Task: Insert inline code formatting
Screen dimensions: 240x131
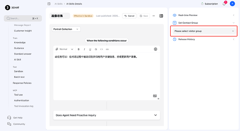Action: coord(102,49)
